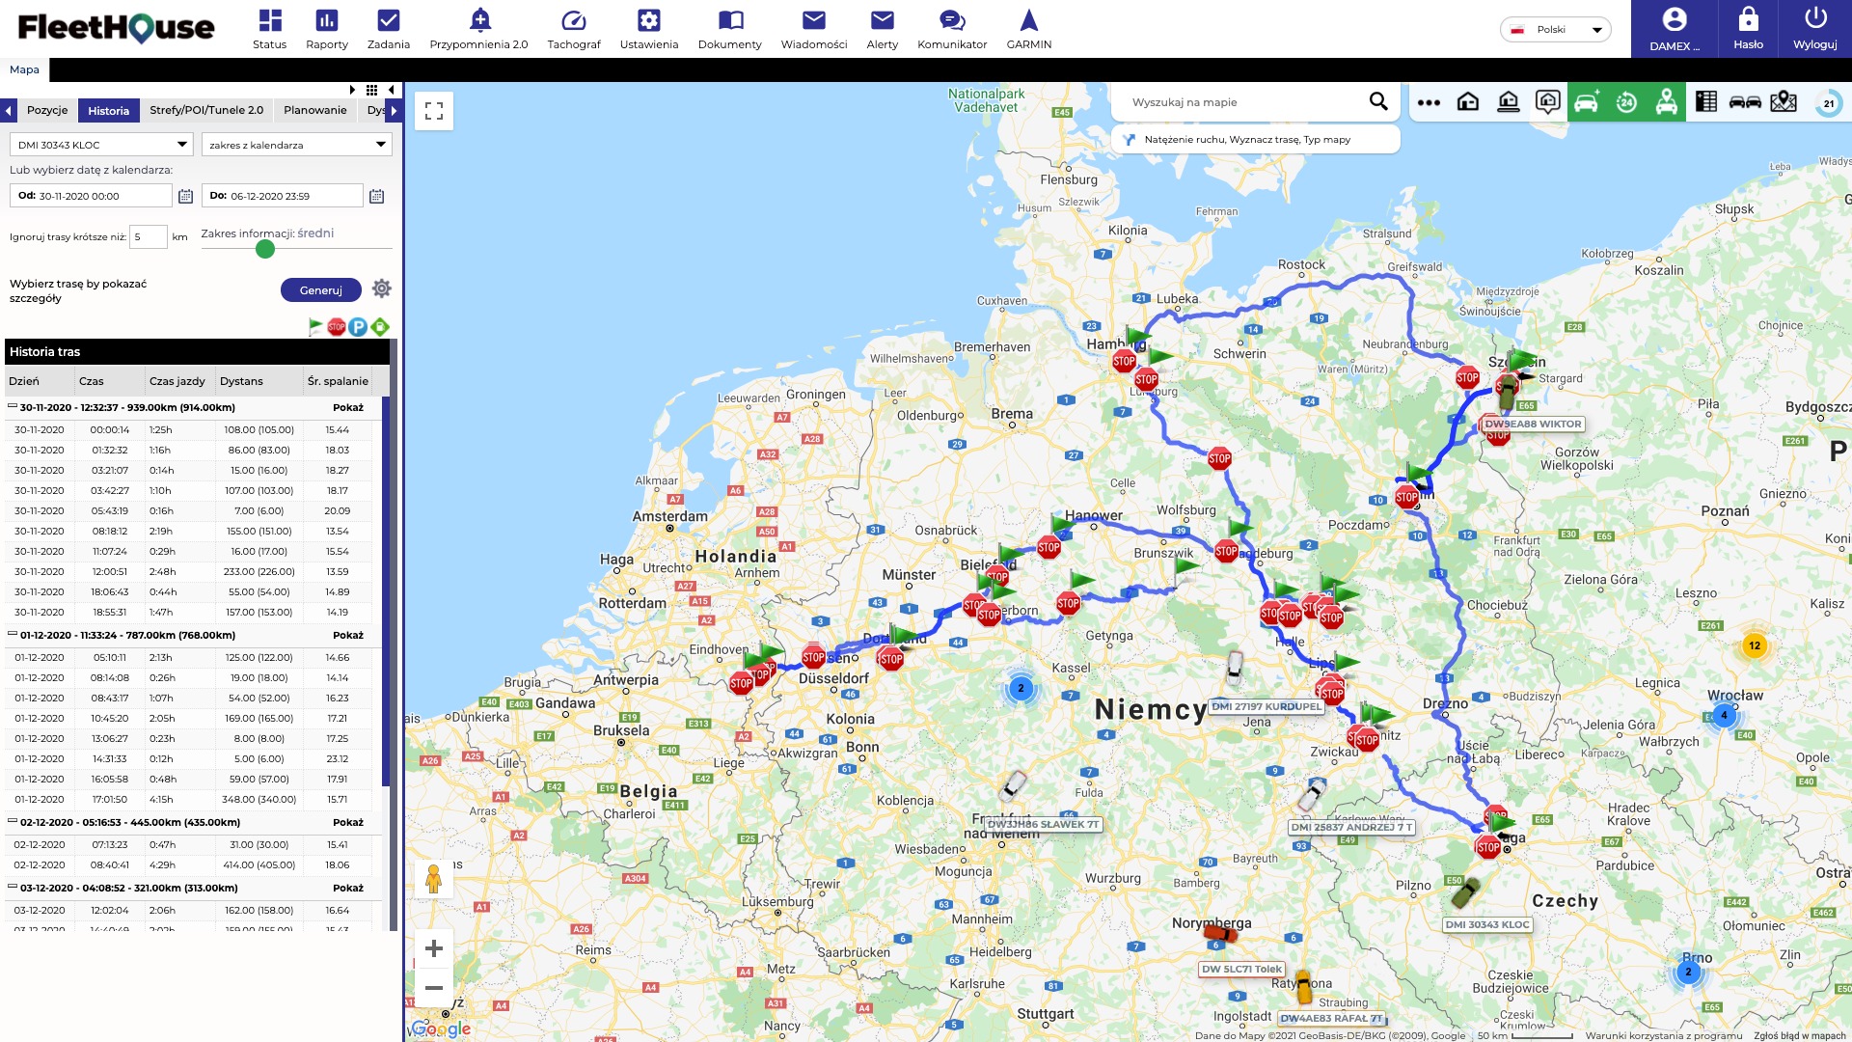Click fullscreen map icon

click(x=434, y=111)
